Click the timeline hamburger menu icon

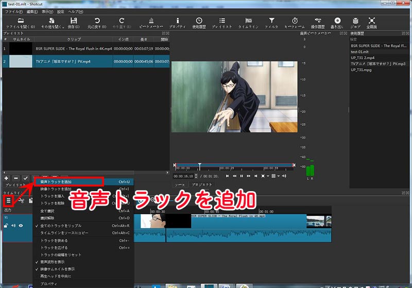coord(8,201)
